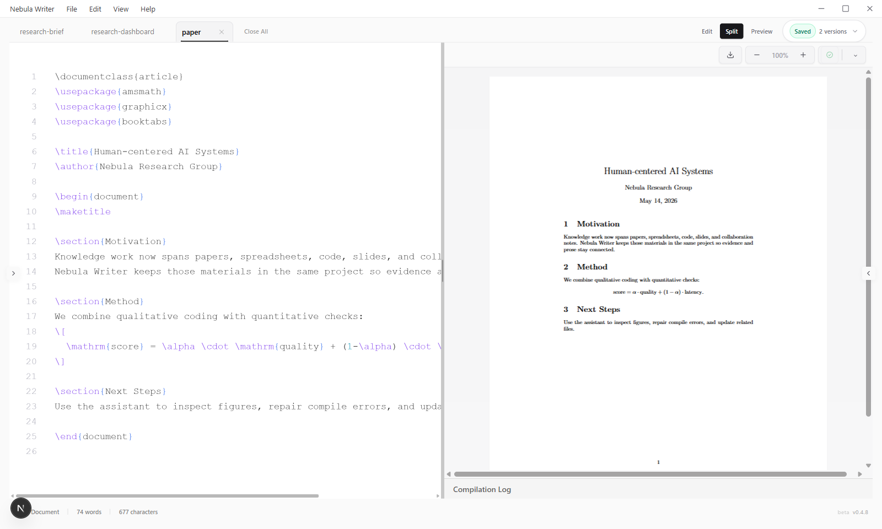Screen dimensions: 882x529
Task: Click the preview horizontal scrollbar thumb
Action: 650,474
